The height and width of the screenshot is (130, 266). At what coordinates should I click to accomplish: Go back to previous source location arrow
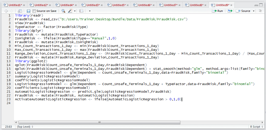6,11
